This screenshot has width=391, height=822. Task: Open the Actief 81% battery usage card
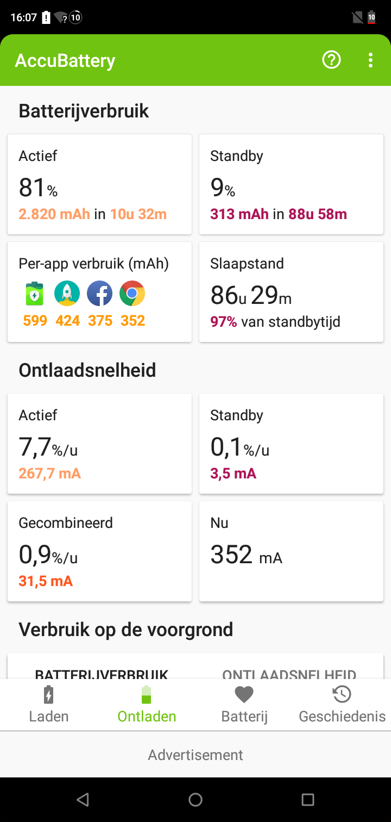(99, 184)
